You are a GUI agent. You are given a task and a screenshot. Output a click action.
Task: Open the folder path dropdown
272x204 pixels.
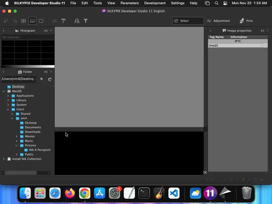19,79
